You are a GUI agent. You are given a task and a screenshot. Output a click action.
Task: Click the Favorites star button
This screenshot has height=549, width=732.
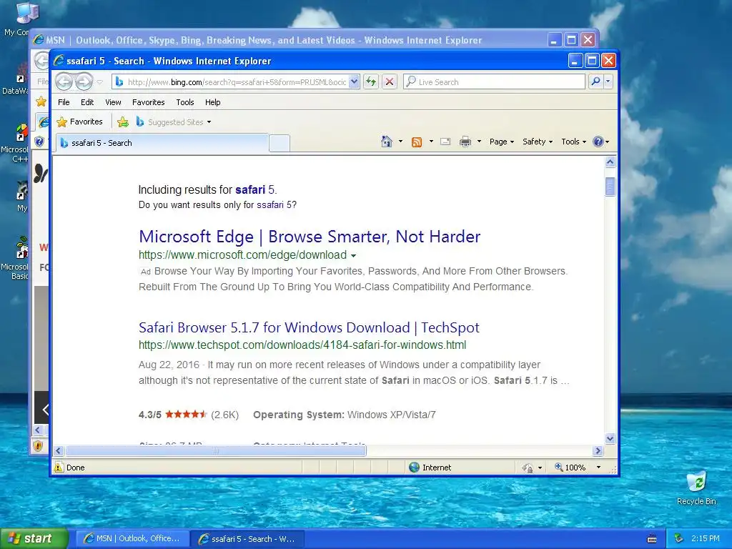tap(79, 122)
